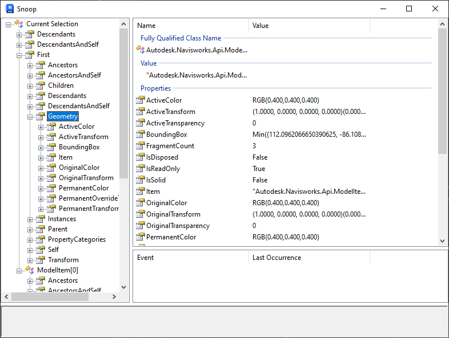Minimize the Snoop window
Viewport: 449px width, 338px height.
pos(383,9)
